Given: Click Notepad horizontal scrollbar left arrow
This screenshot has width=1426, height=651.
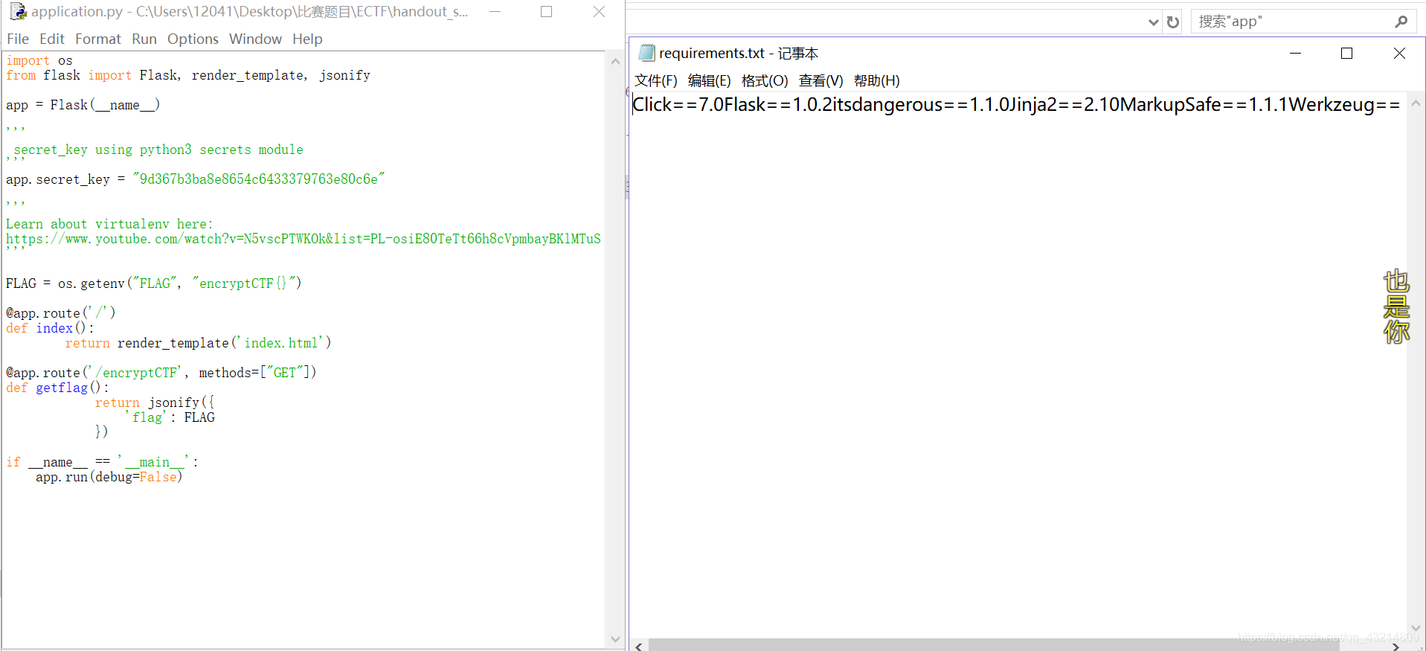Looking at the screenshot, I should pyautogui.click(x=639, y=645).
